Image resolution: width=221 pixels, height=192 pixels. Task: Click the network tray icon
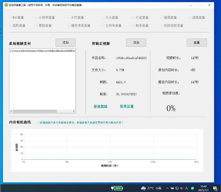177,188
